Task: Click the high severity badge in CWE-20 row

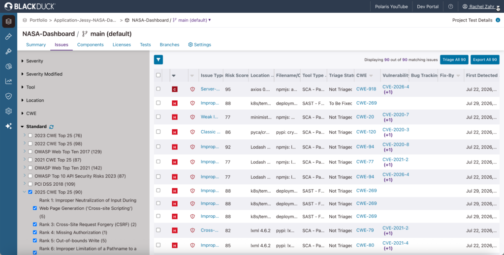Action: pos(175,117)
